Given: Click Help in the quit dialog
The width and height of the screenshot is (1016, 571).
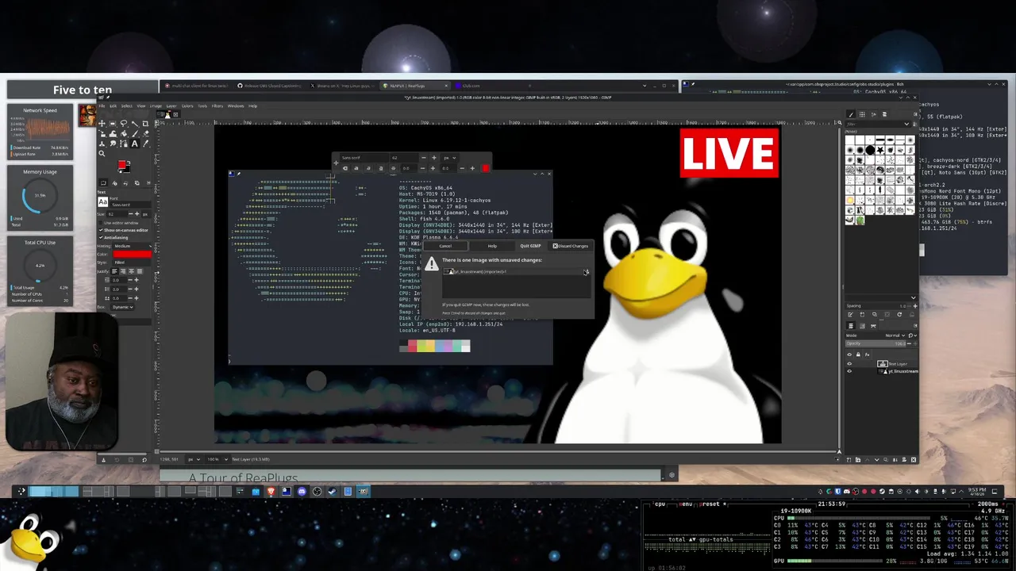Looking at the screenshot, I should [492, 246].
